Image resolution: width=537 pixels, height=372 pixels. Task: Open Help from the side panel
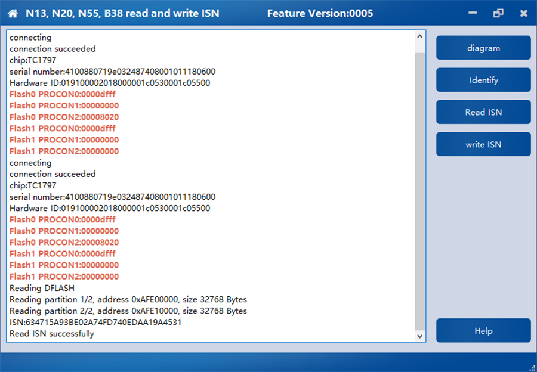[x=483, y=331]
